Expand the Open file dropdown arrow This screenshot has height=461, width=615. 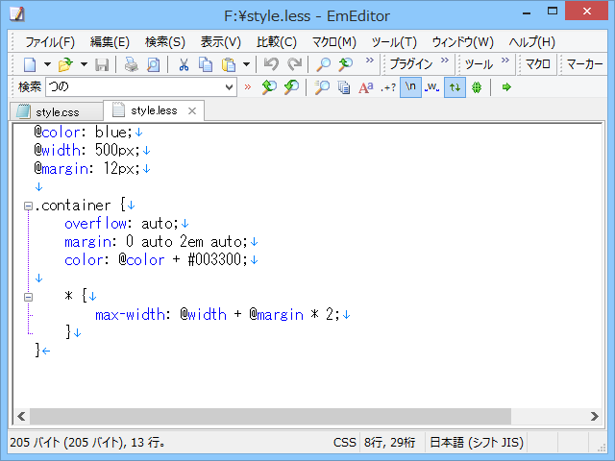tap(84, 64)
